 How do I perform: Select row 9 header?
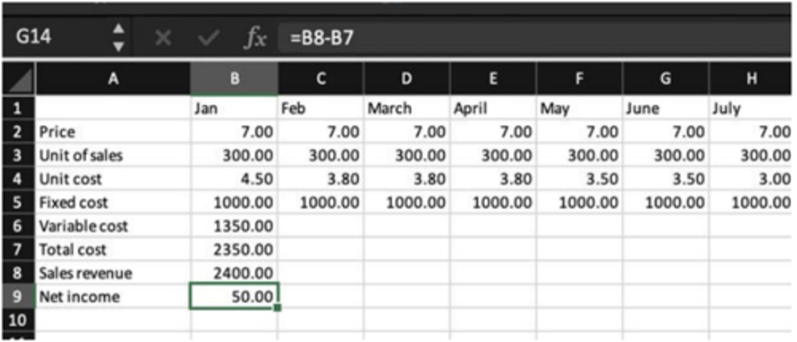(x=18, y=297)
